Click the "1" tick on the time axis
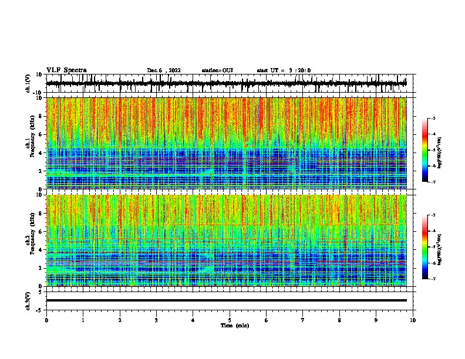This screenshot has height=359, width=465. (83, 320)
